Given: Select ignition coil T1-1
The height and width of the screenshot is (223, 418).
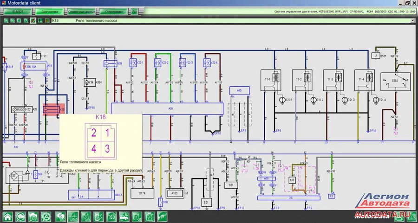Looking at the screenshot, I should tap(270, 80).
